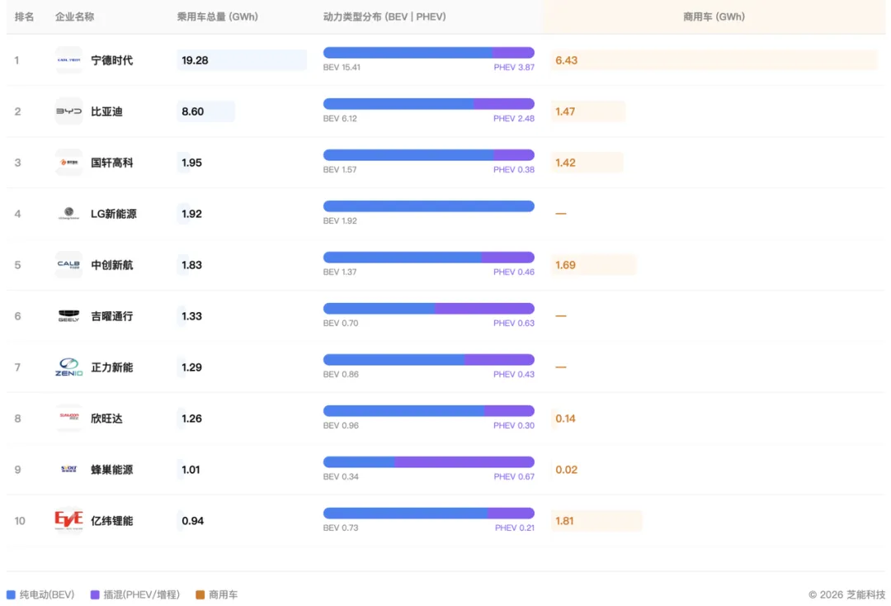
Task: Toggle the 商用车 legend item
Action: [217, 594]
